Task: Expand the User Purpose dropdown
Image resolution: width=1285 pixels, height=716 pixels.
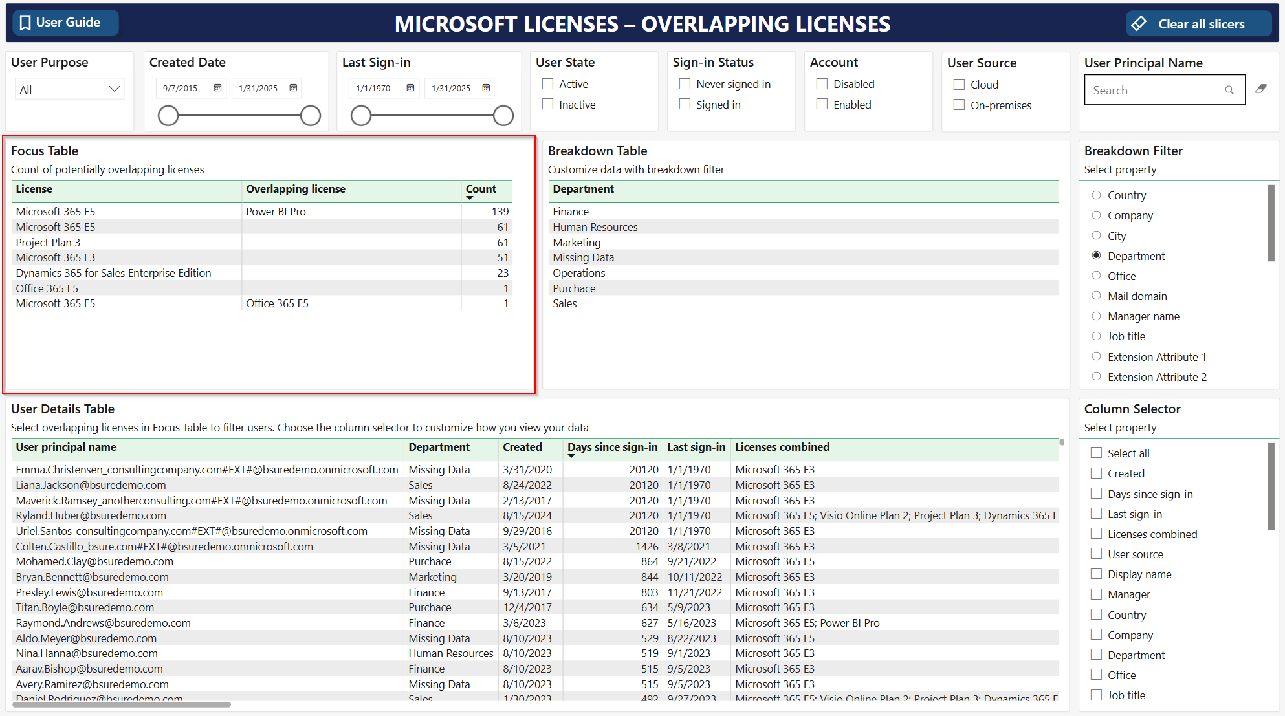Action: point(115,89)
